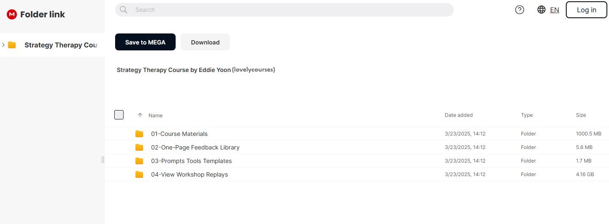Viewport: 609px width, 224px height.
Task: Click the globe language icon
Action: pos(541,10)
